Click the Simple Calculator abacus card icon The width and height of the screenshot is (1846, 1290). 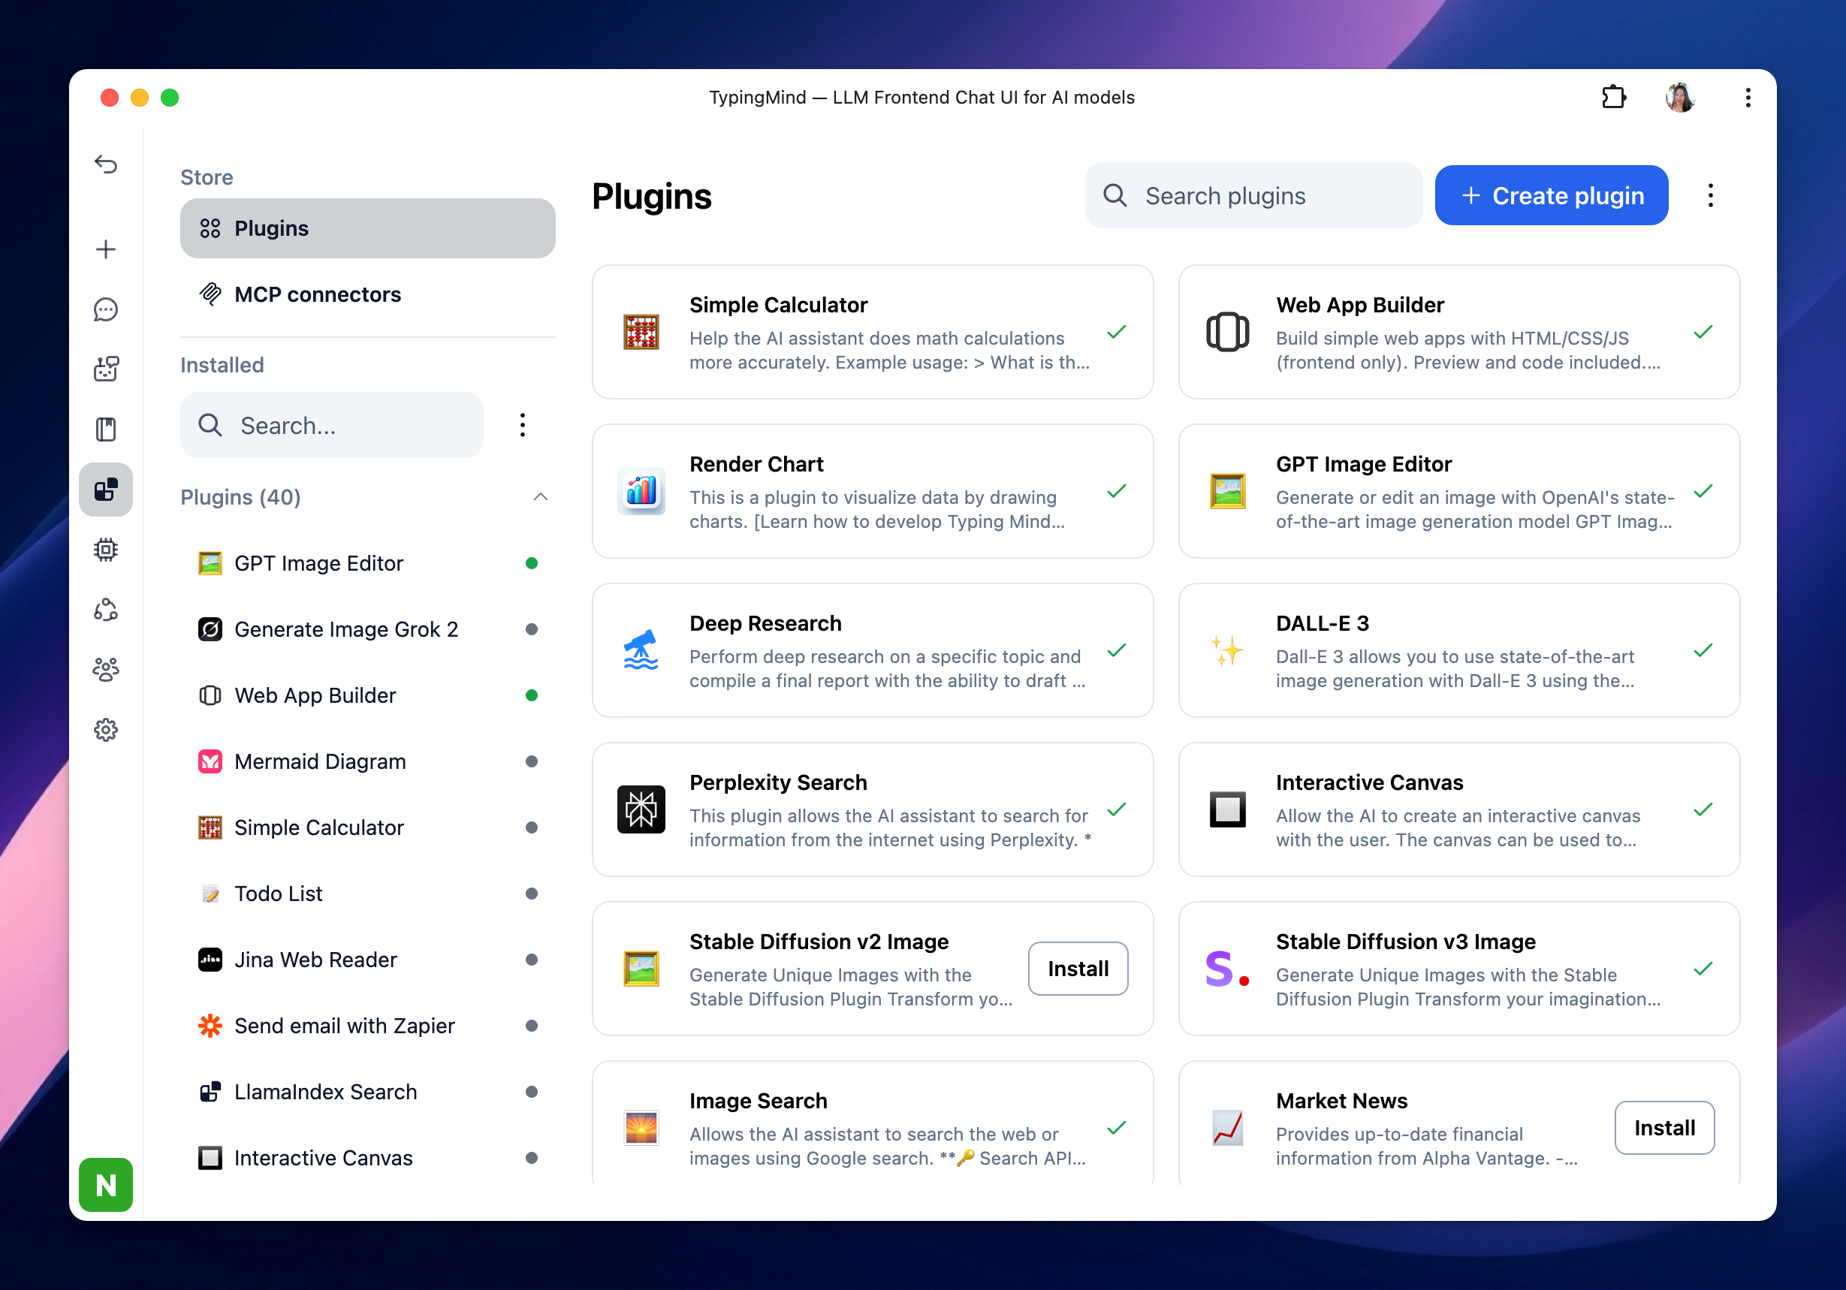[x=641, y=332]
